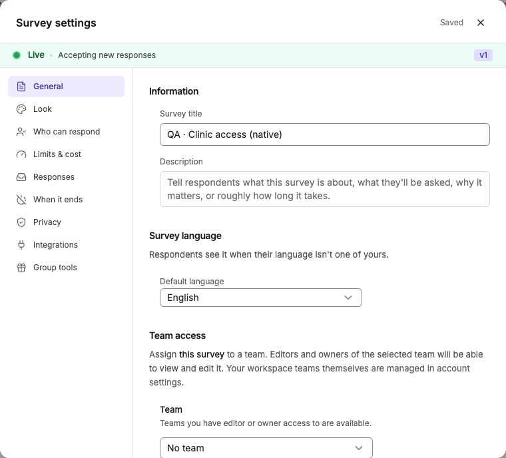This screenshot has height=458, width=506.
Task: Click the Information heading
Action: [174, 91]
